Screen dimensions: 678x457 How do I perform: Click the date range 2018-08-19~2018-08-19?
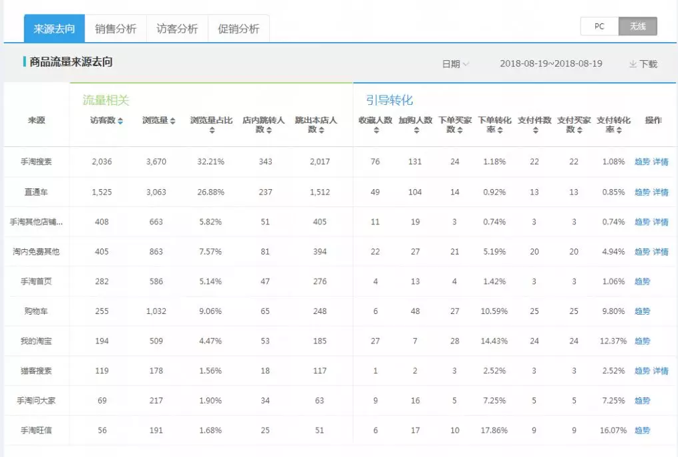[551, 63]
